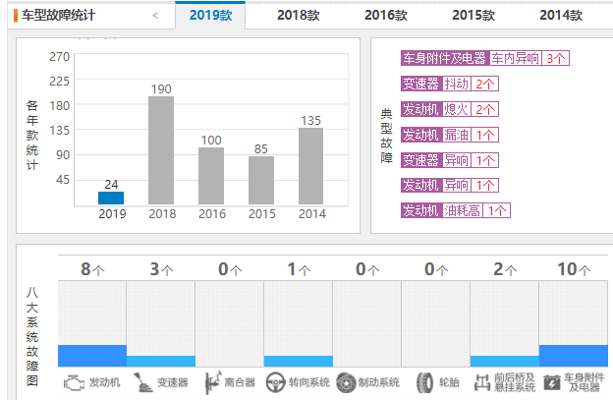The width and height of the screenshot is (613, 400).
Task: Select the 2014 bar labeled 135
Action: [310, 166]
